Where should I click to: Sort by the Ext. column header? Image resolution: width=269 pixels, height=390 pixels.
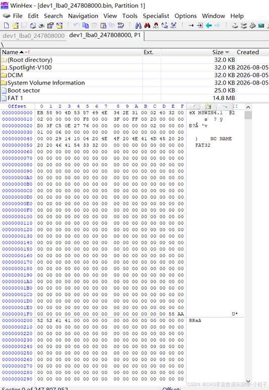(x=152, y=52)
